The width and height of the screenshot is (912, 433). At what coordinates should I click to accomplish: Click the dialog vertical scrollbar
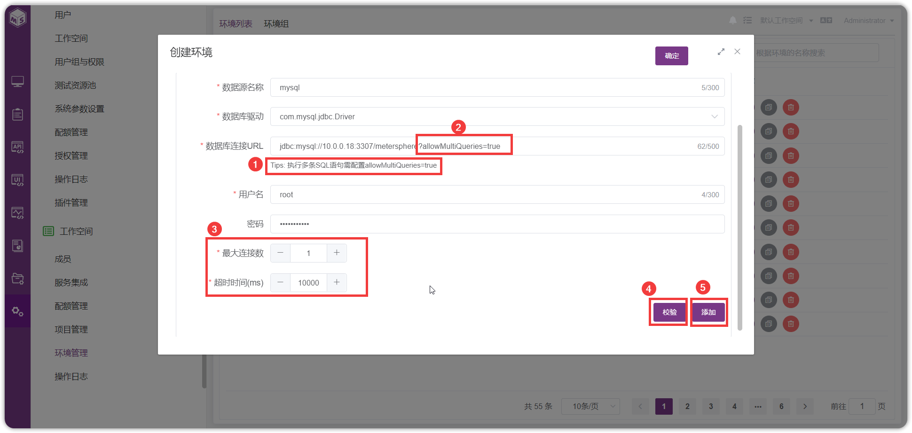coord(740,227)
